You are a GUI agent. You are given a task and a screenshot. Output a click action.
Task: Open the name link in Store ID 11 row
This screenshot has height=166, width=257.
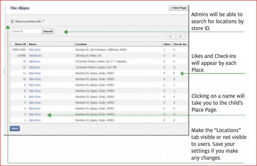click(34, 73)
